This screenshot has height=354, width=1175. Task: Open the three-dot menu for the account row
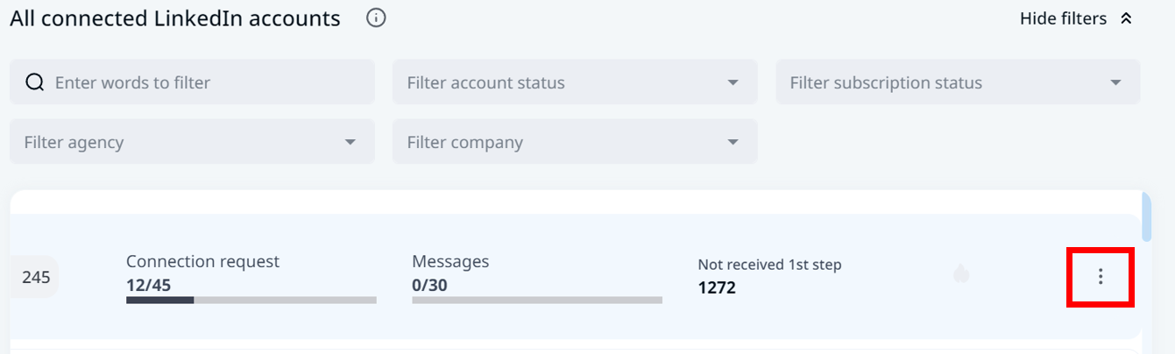(x=1101, y=277)
